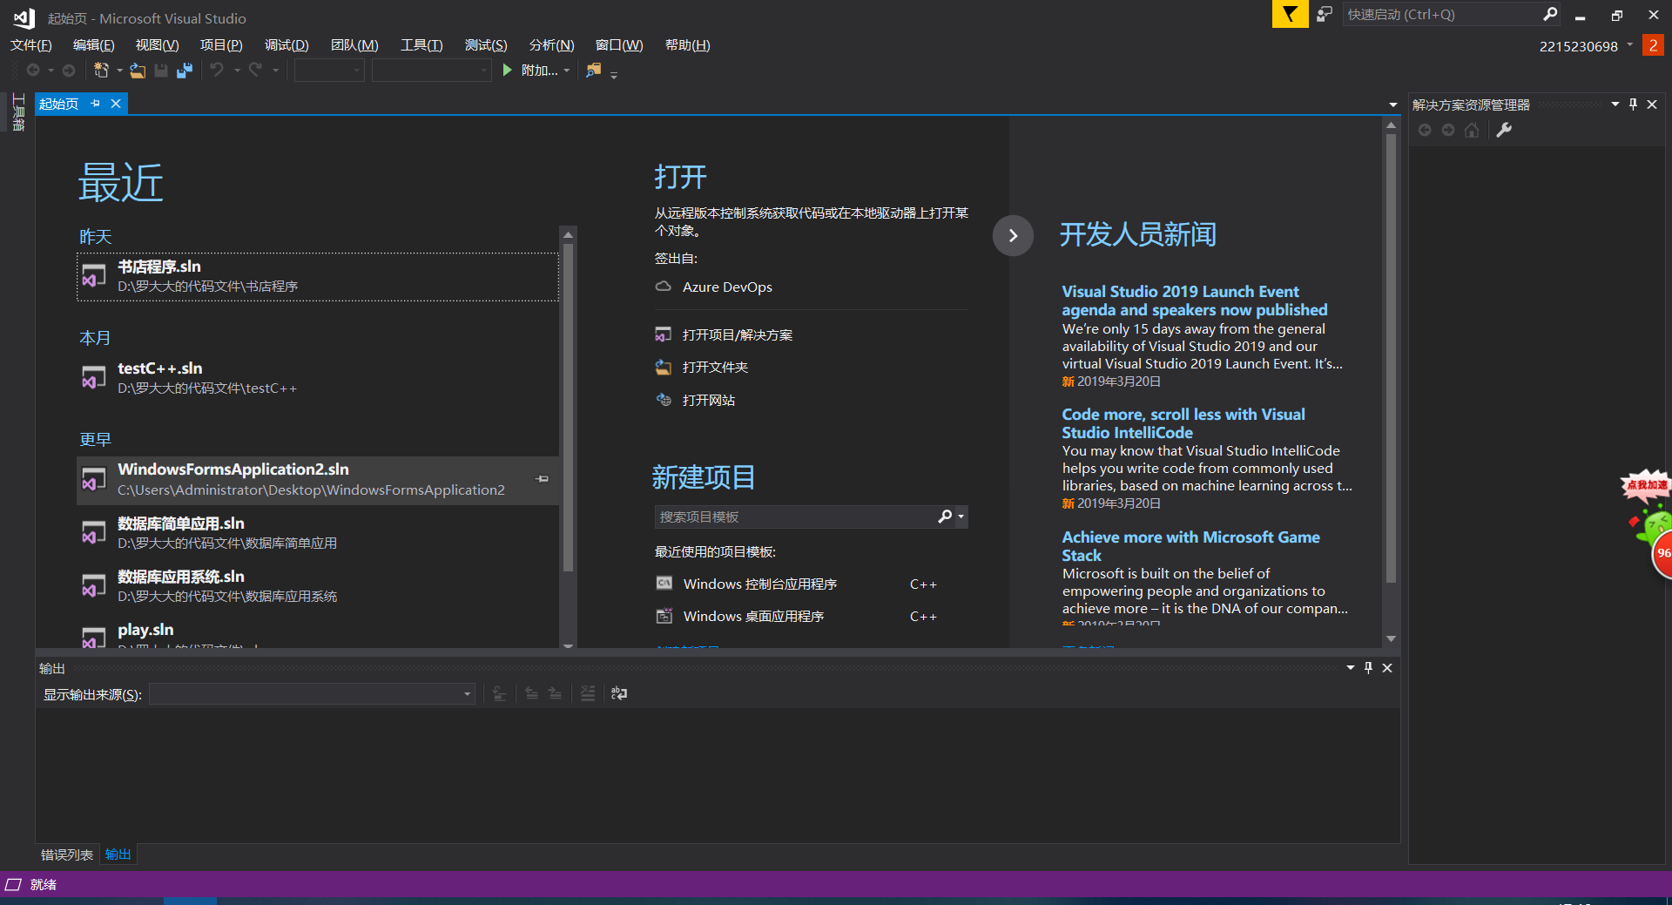Open the solution configurations combo box
The height and width of the screenshot is (905, 1672).
[329, 71]
